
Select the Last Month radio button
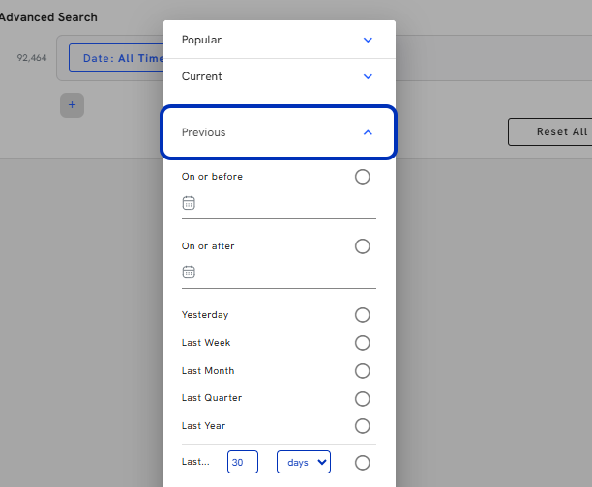363,371
